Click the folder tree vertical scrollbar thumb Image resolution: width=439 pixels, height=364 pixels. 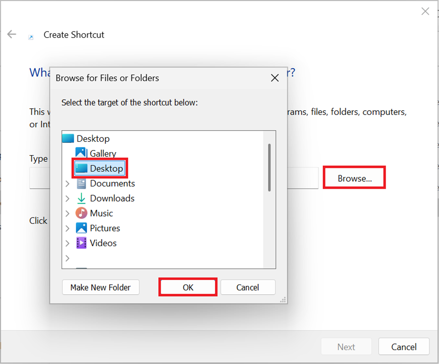click(269, 167)
